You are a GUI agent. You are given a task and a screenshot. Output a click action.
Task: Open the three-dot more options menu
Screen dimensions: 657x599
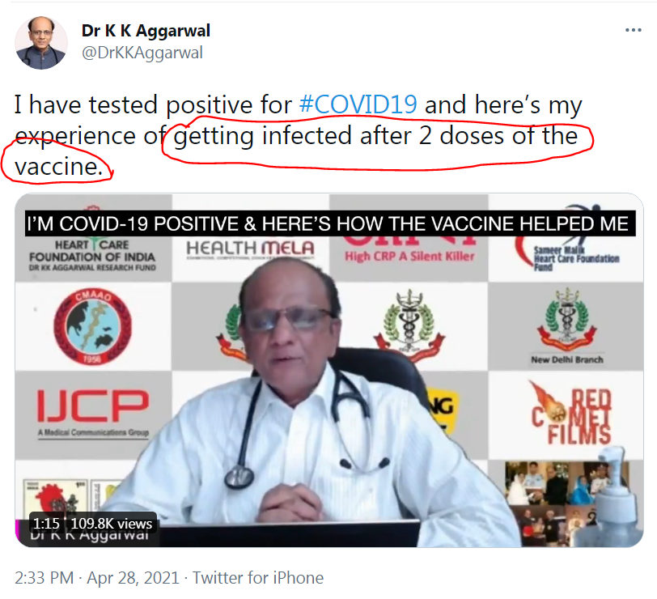tap(633, 30)
